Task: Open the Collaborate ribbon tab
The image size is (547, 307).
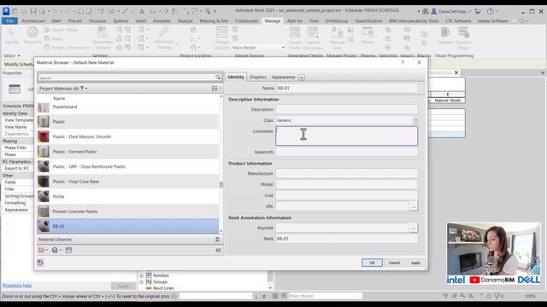Action: [x=246, y=20]
